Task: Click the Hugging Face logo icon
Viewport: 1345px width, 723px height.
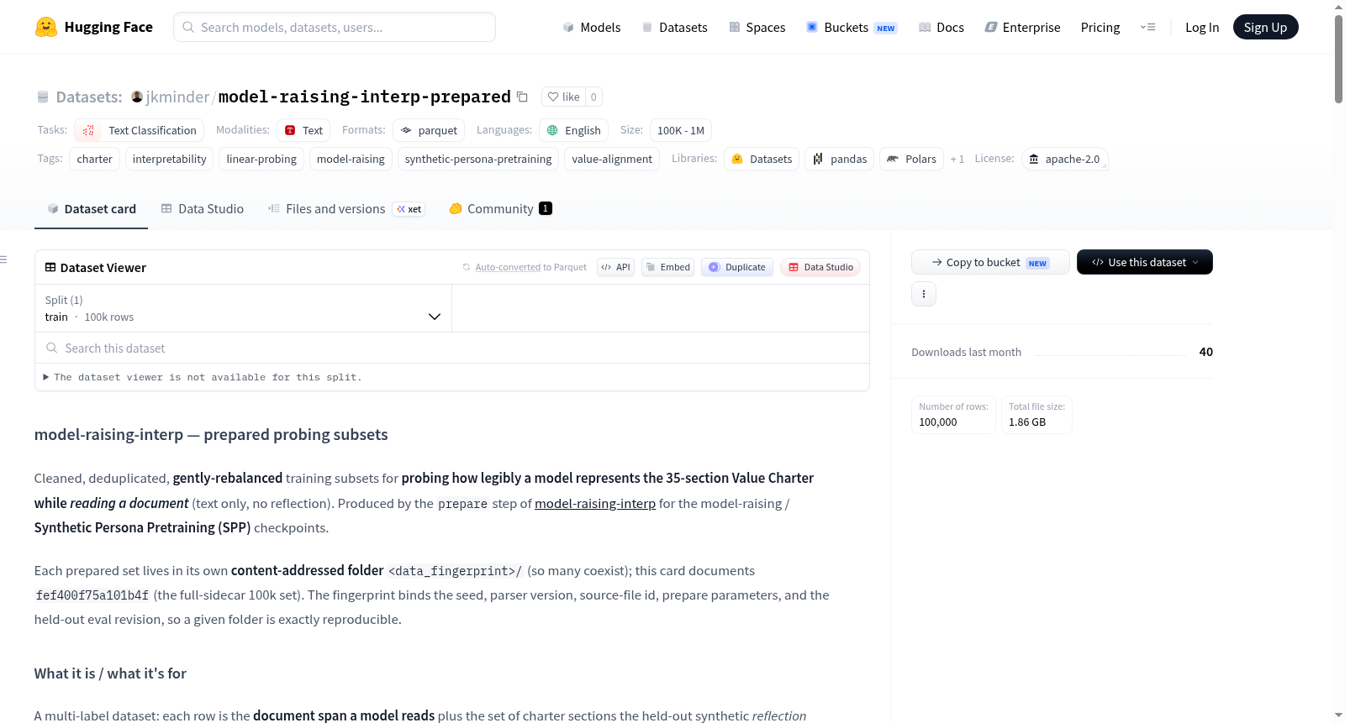Action: pos(46,27)
